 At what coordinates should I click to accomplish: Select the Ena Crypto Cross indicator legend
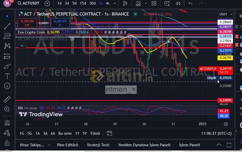31,32
